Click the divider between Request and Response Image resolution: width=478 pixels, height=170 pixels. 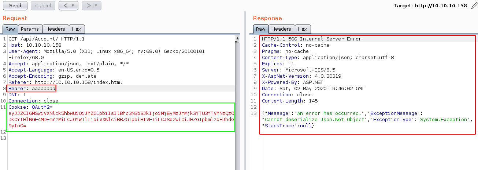(x=244, y=91)
